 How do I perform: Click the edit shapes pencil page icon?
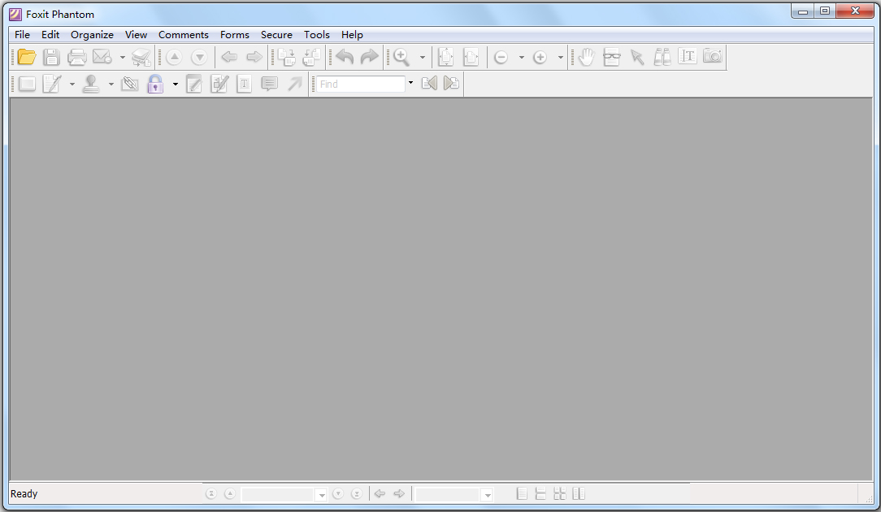point(219,84)
